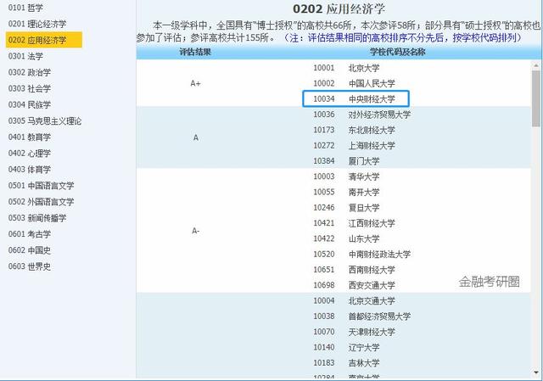Select the row 10004 北京交通大学
Viewport: 543px width, 381px height.
tap(354, 300)
